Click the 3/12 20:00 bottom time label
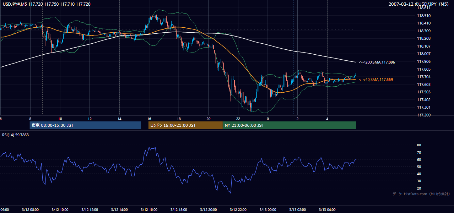The height and width of the screenshot is (213, 454). pyautogui.click(x=209, y=209)
